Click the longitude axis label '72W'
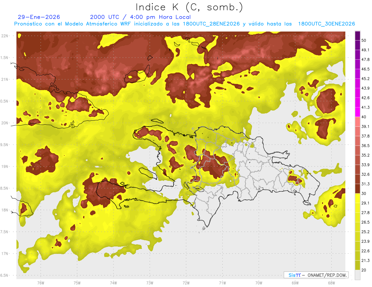 point(186,283)
